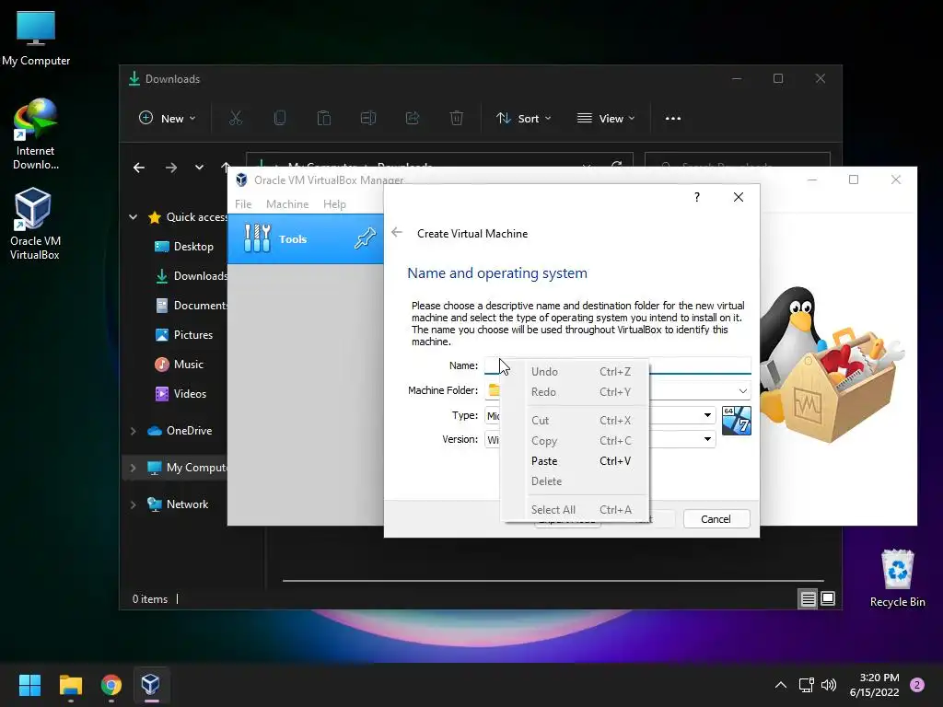Screen dimensions: 943x707
Task: Choose Select All in the context menu
Action: (576, 510)
